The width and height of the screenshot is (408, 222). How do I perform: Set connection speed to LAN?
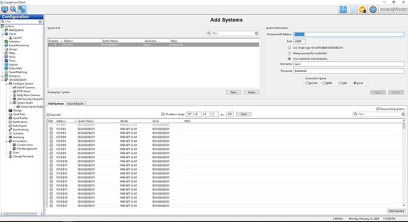point(340,83)
